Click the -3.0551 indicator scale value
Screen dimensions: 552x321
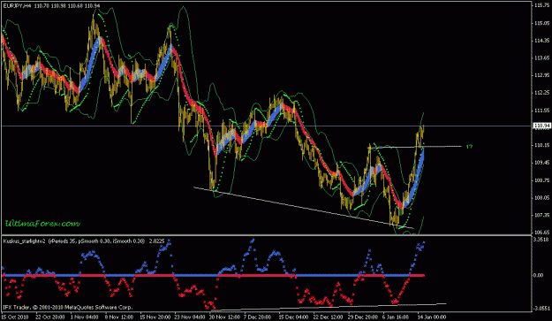click(541, 309)
